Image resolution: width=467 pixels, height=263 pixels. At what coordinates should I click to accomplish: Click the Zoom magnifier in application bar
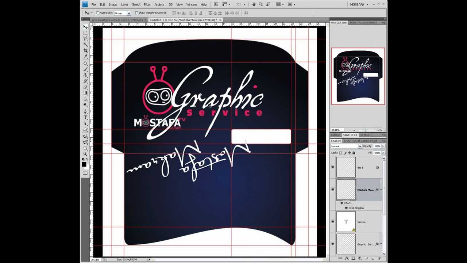260,4
